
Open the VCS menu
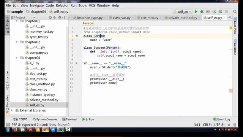point(92,5)
